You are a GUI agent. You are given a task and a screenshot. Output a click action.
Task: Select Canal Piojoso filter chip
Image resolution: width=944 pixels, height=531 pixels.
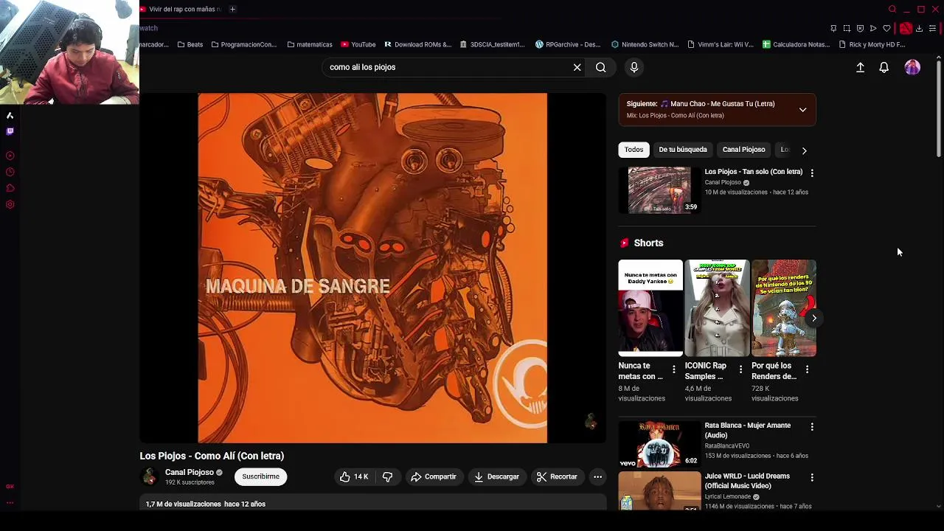pyautogui.click(x=743, y=150)
